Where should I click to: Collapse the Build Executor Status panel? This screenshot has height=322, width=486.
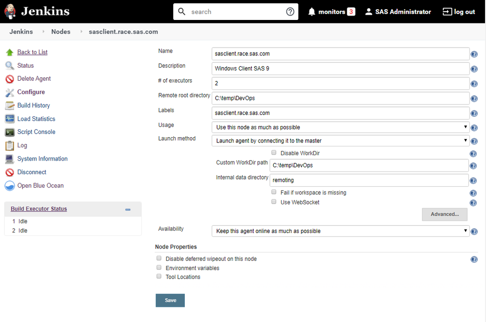tap(128, 210)
